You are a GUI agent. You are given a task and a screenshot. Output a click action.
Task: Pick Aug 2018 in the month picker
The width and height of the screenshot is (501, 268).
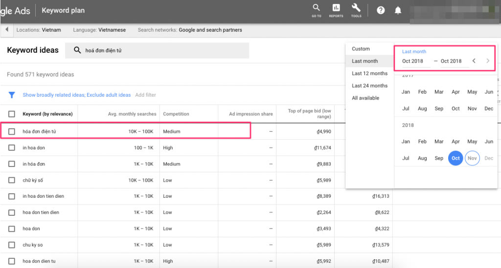pyautogui.click(x=422, y=158)
